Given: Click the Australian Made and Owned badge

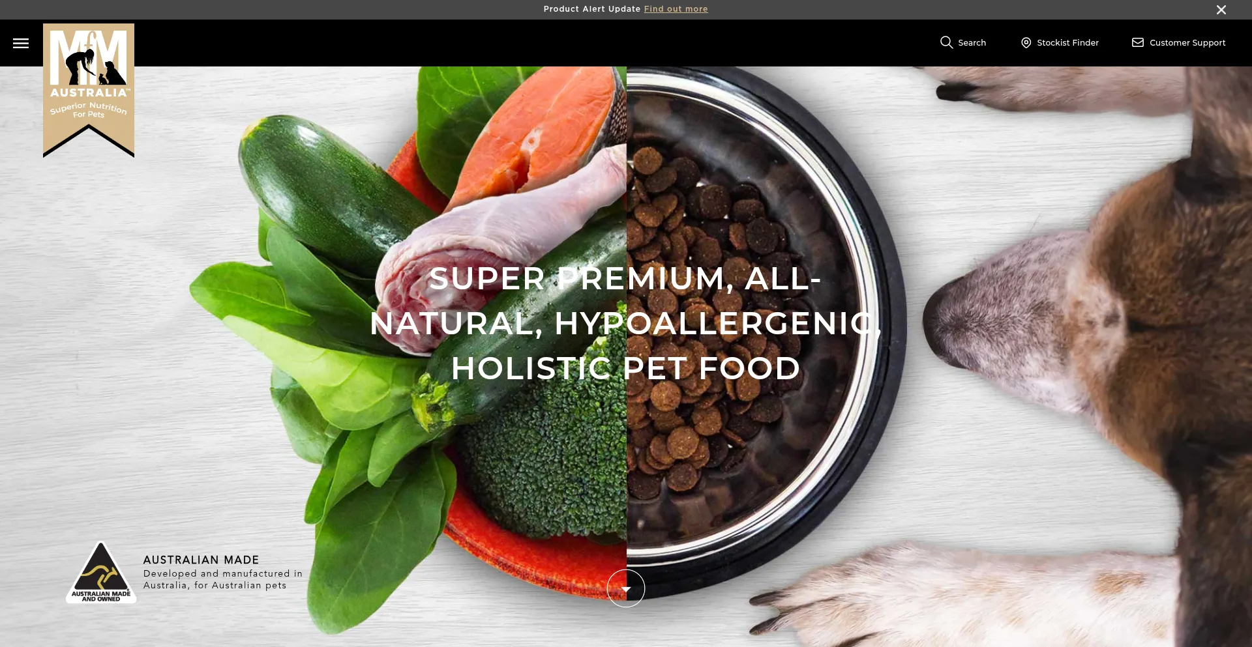Looking at the screenshot, I should click(101, 572).
